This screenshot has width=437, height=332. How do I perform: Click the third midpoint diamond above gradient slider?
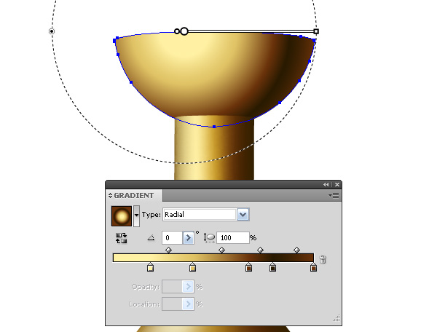pyautogui.click(x=260, y=250)
